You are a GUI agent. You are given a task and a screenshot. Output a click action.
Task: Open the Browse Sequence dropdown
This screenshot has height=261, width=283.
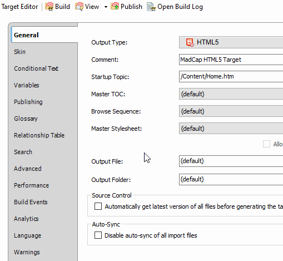coord(231,111)
